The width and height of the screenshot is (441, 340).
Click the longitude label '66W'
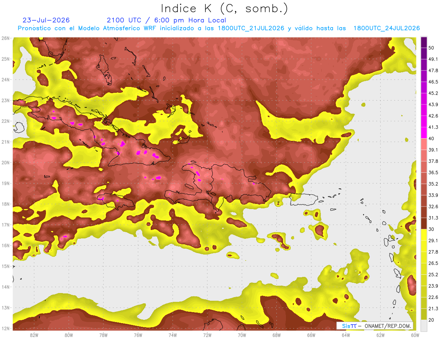click(x=311, y=335)
